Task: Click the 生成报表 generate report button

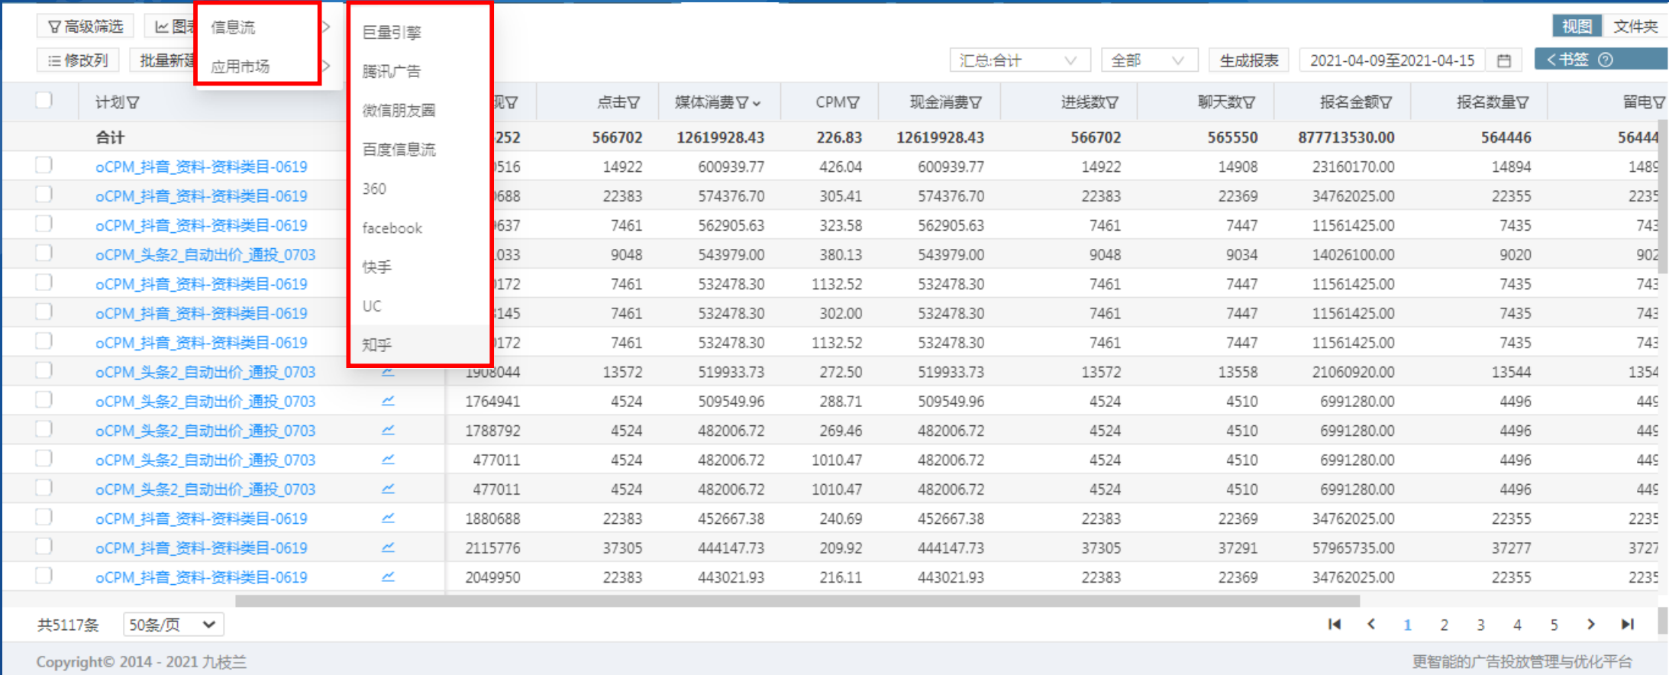Action: [x=1249, y=60]
